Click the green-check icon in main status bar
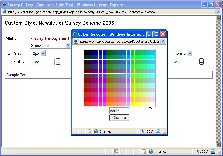The width and height of the screenshot is (223, 156). point(116,152)
